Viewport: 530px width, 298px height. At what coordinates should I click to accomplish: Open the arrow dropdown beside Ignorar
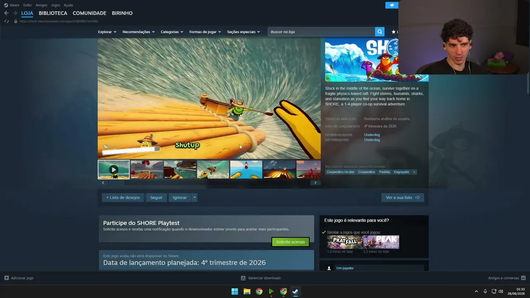tap(195, 197)
